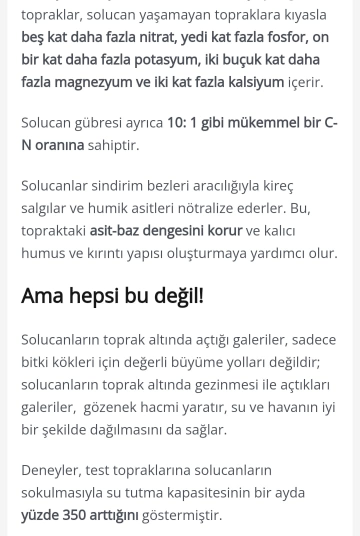Click the line starting "Solucanların toprak altında açtığı galeriler"
Screen dimensions: 360x536
click(178, 340)
